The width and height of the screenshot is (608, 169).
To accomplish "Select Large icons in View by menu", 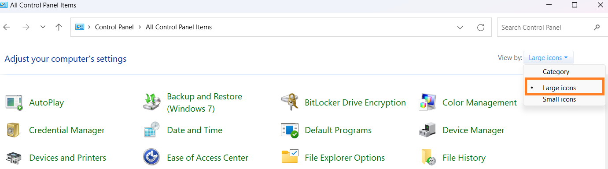I will point(564,88).
